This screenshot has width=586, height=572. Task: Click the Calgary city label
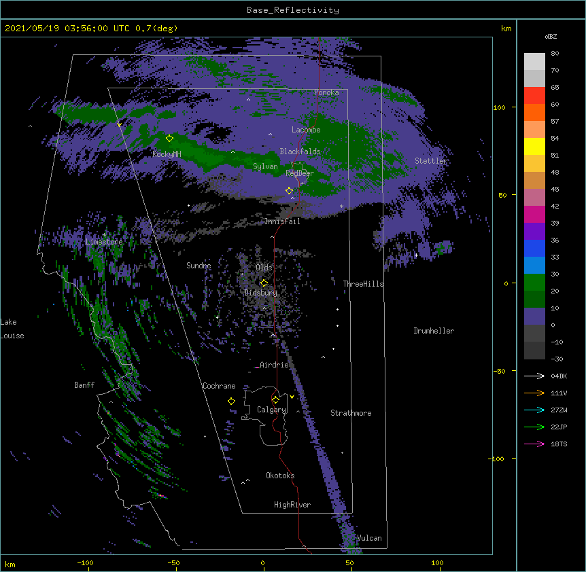pos(271,410)
